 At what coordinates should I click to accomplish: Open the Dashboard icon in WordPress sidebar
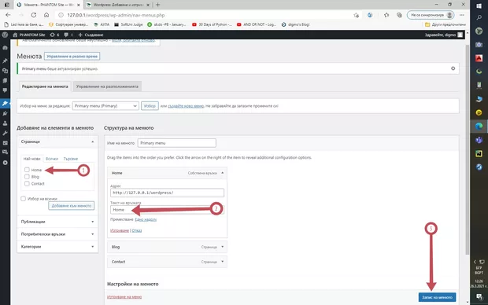tap(5, 48)
